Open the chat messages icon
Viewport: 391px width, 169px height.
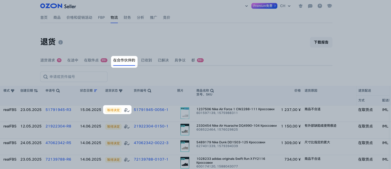[x=310, y=6]
